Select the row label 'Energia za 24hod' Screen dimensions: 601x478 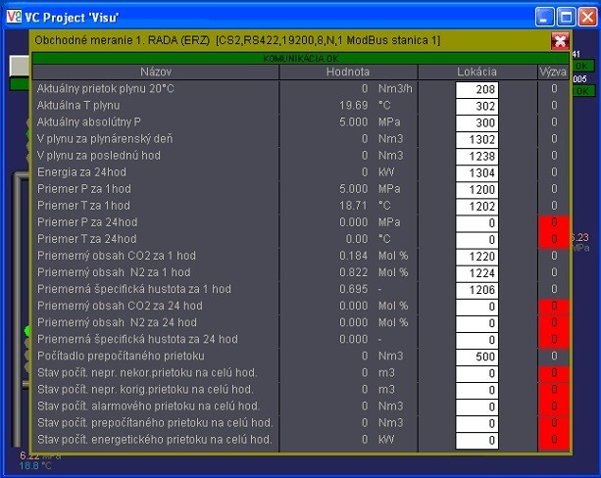(81, 172)
